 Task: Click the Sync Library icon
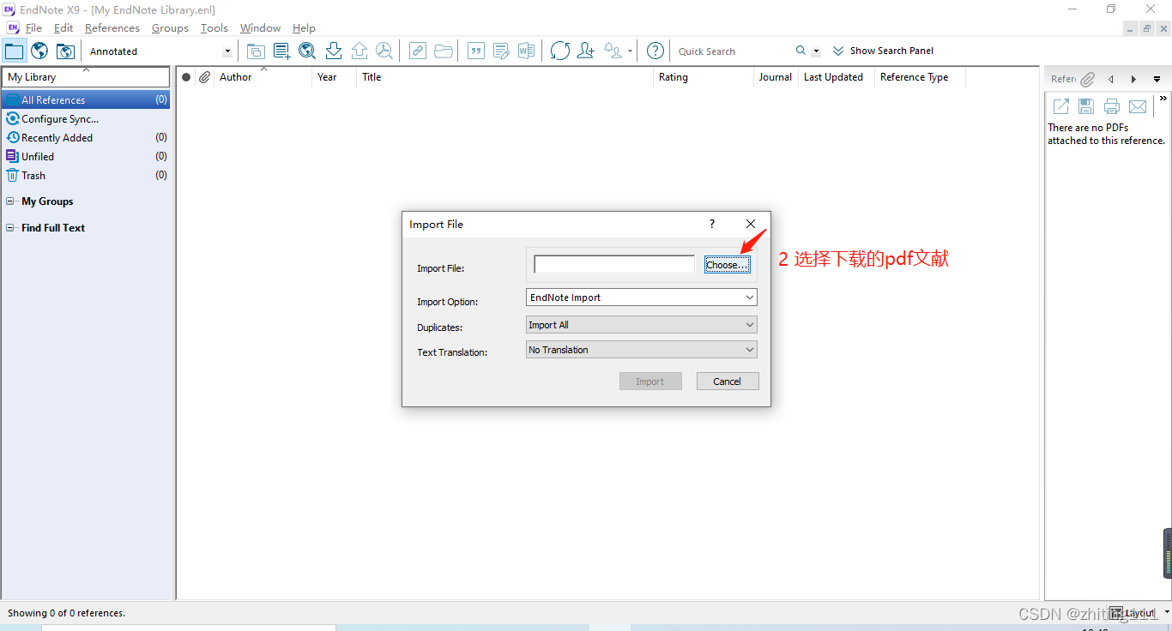(560, 51)
